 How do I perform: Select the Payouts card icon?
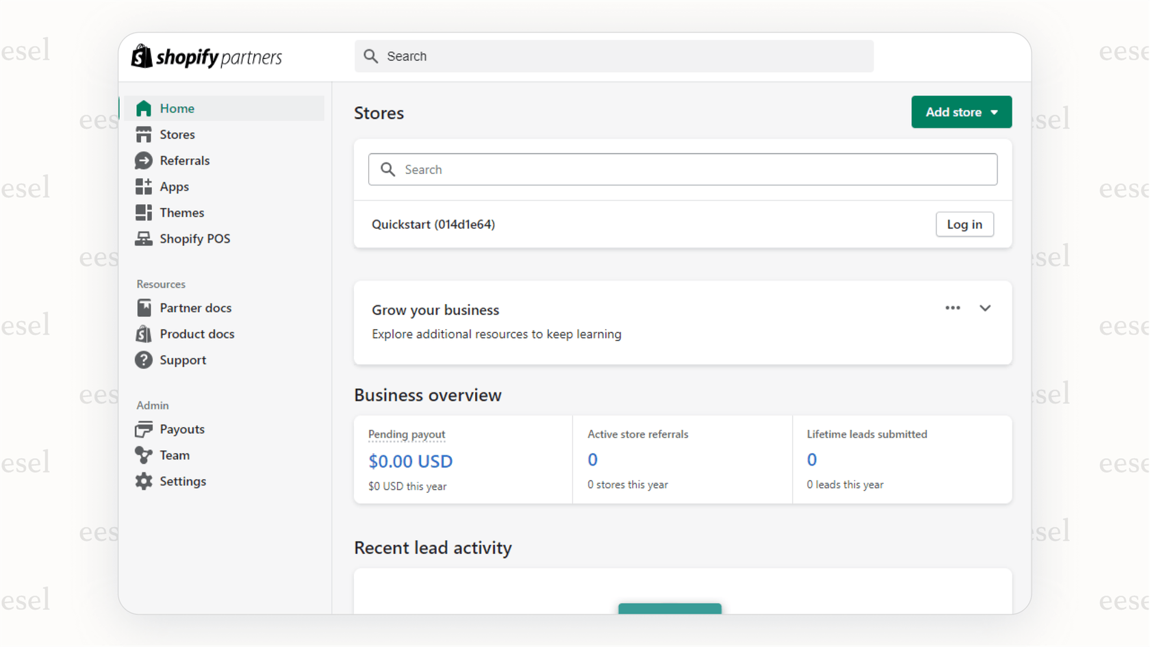point(144,429)
